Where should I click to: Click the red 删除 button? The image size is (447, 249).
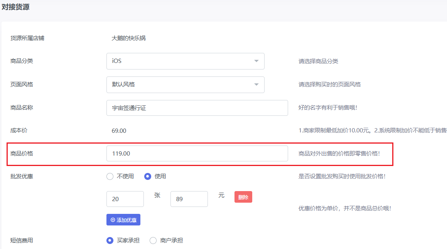tap(243, 197)
